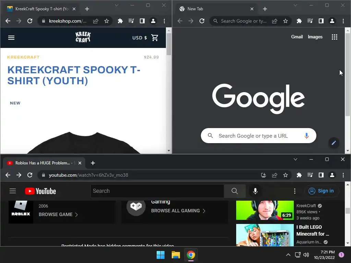The height and width of the screenshot is (263, 351).
Task: Open Chrome menu in kreekshop window
Action: click(x=164, y=21)
